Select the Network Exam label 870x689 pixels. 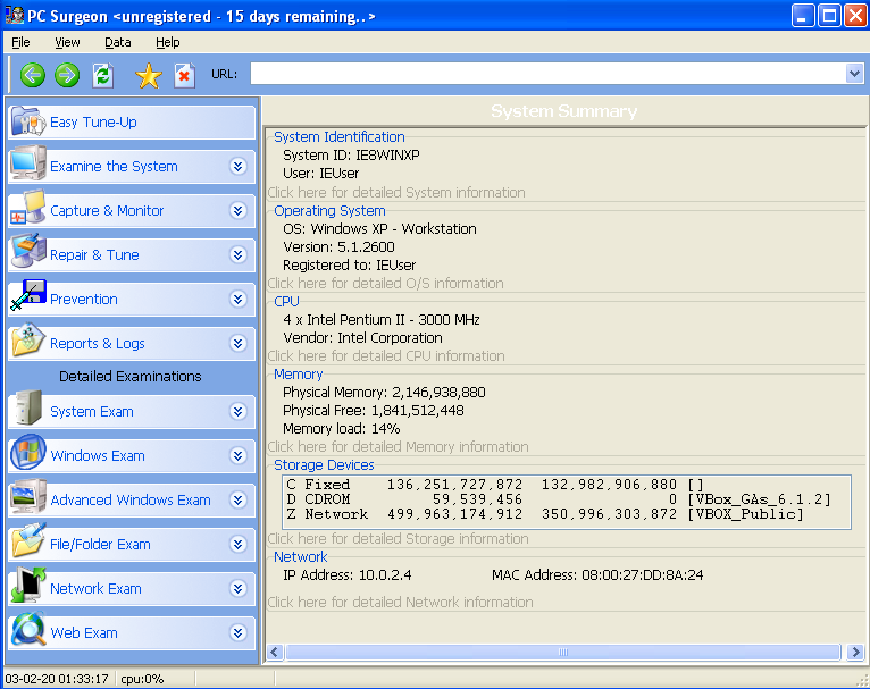pyautogui.click(x=96, y=589)
